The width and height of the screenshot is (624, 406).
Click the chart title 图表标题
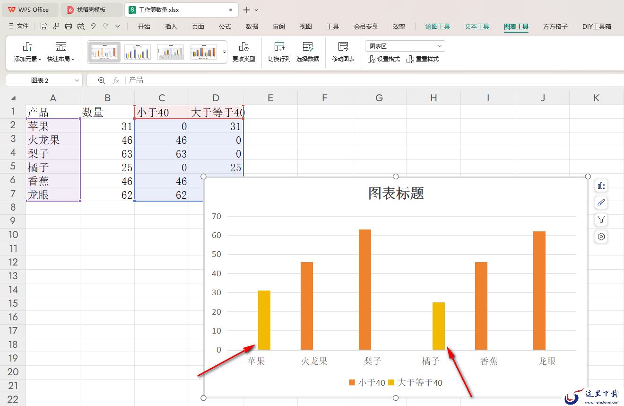pos(396,193)
